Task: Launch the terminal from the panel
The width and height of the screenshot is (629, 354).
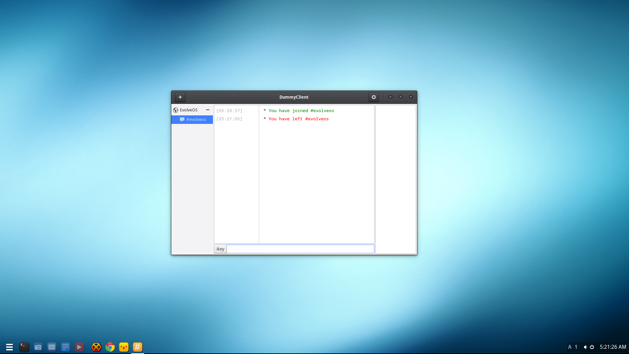Action: point(24,347)
